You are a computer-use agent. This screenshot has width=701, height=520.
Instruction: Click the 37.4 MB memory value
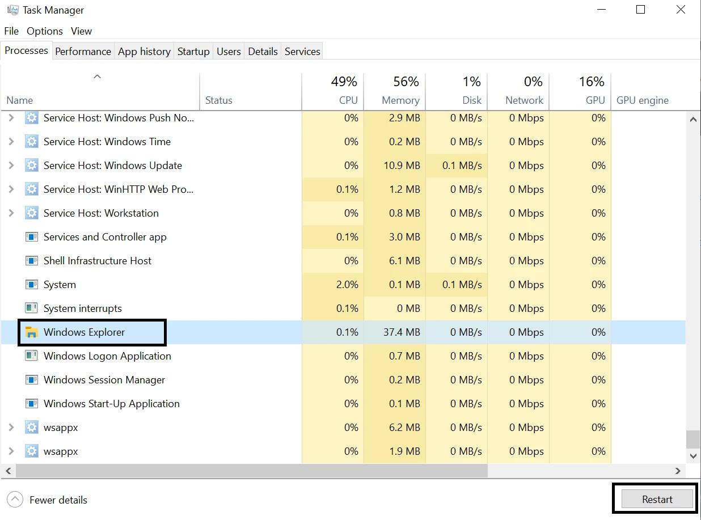pyautogui.click(x=402, y=332)
